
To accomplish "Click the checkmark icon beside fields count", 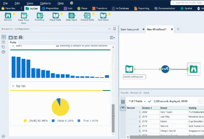I will click(x=149, y=101).
